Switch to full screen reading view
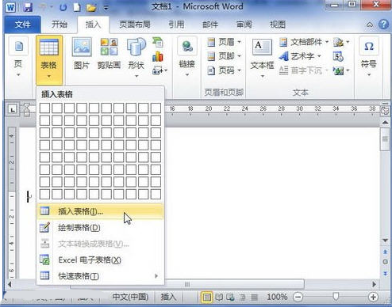This screenshot has height=307, width=392. 219,298
